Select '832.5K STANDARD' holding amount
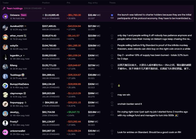This screenshot has height=139, width=196. [x=51, y=49]
